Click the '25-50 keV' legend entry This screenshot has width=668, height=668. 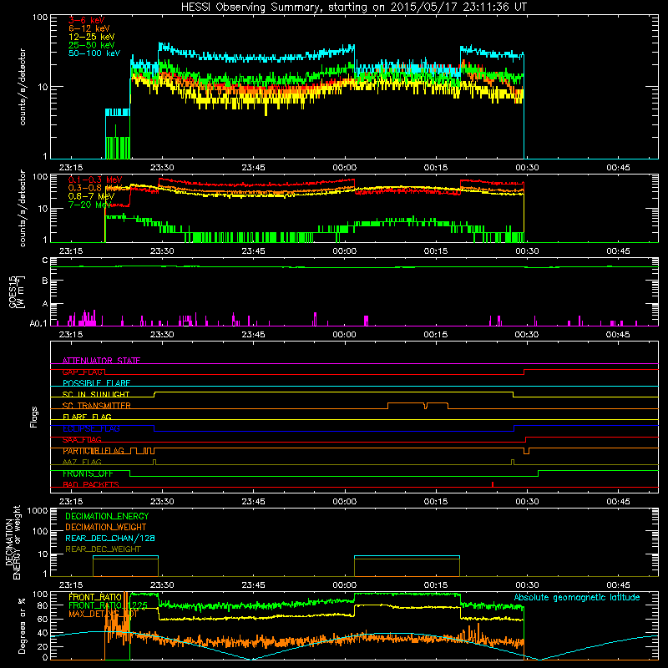[92, 45]
